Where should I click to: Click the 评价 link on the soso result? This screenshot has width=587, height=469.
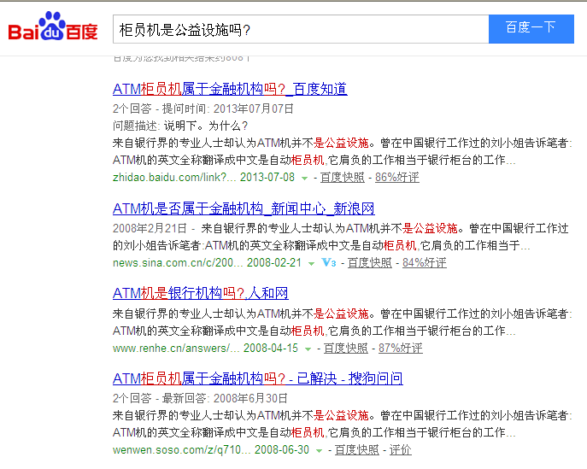(x=400, y=450)
